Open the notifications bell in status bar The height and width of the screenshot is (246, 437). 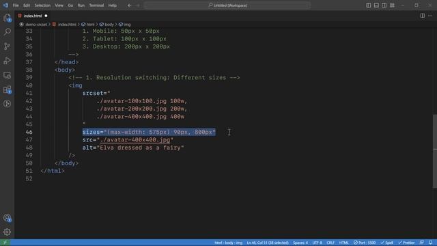pyautogui.click(x=431, y=243)
